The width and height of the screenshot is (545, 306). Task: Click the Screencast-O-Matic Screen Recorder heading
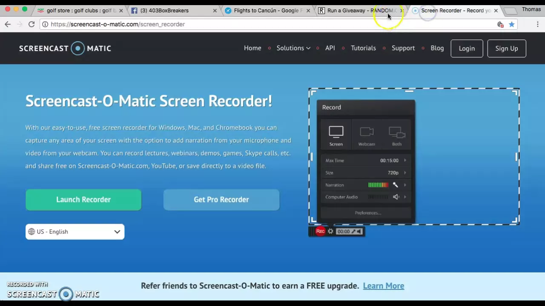(149, 101)
